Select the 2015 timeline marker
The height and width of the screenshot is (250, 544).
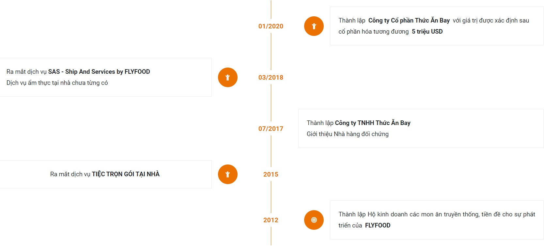tap(271, 174)
